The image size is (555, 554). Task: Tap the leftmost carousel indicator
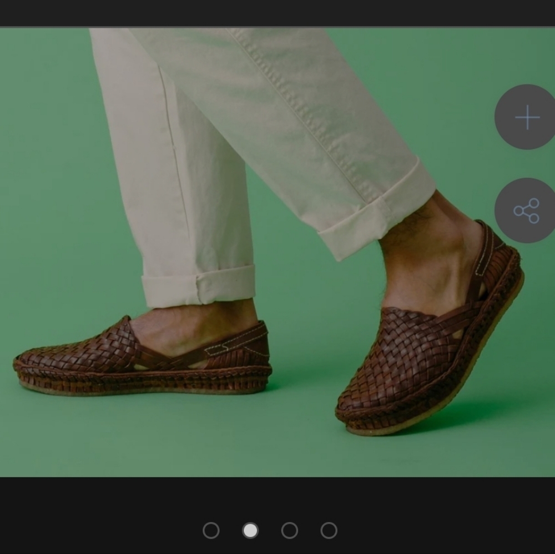click(x=211, y=531)
